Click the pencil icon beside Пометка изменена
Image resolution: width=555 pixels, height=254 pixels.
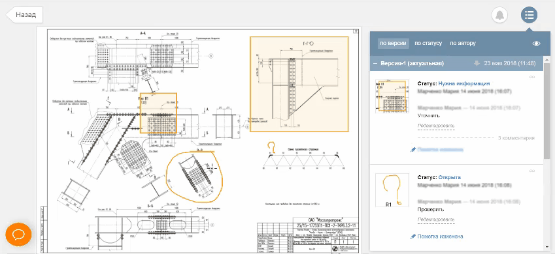412,236
